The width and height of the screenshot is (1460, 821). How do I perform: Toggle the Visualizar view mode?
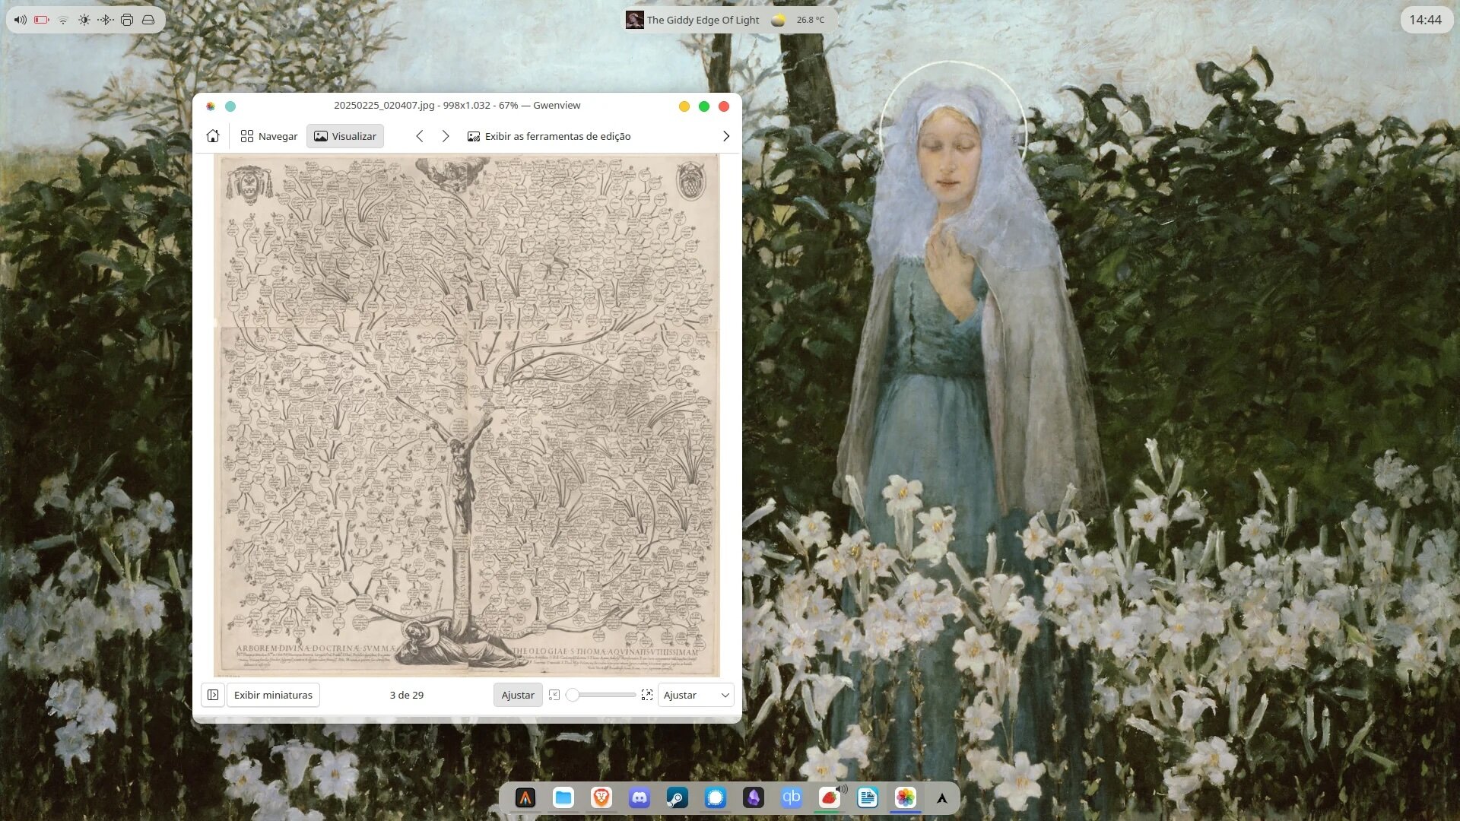coord(345,136)
